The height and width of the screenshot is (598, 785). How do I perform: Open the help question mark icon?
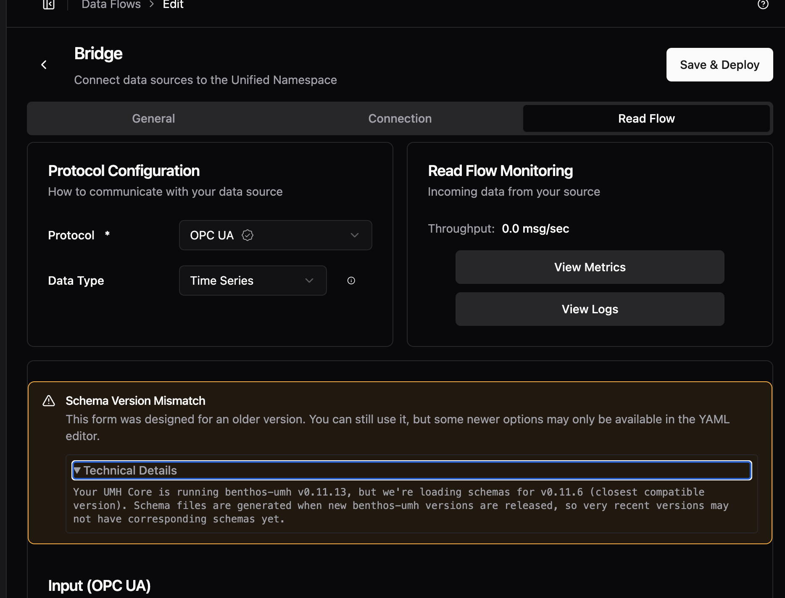pyautogui.click(x=763, y=4)
